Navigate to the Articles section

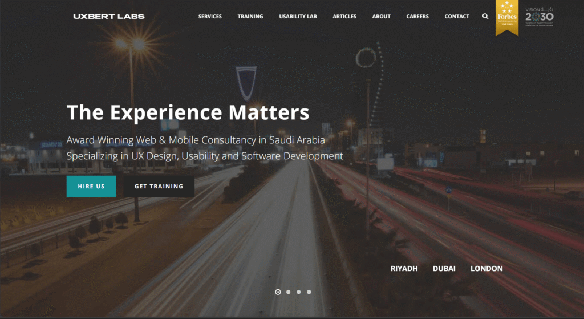coord(344,17)
